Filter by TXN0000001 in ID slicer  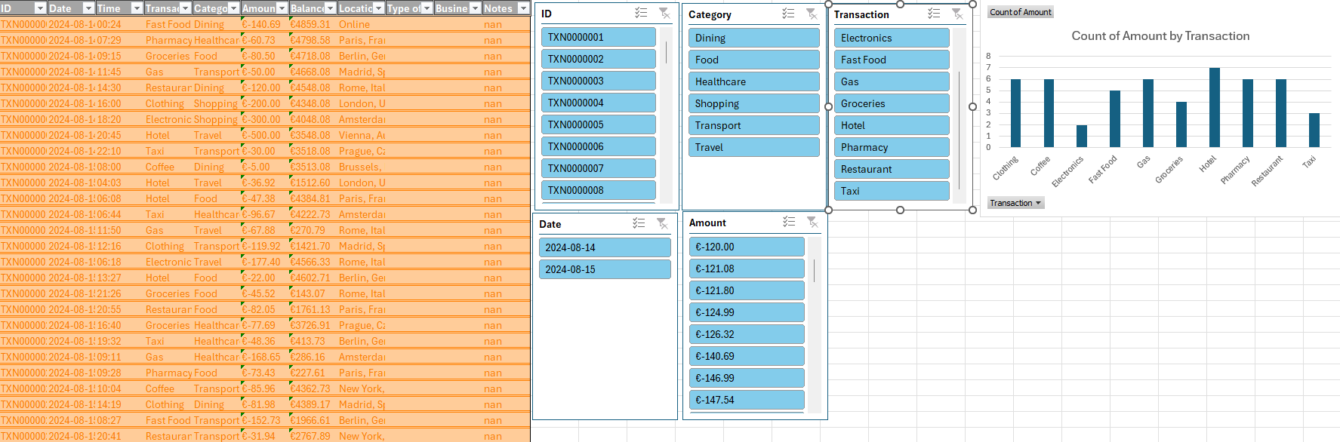(598, 37)
